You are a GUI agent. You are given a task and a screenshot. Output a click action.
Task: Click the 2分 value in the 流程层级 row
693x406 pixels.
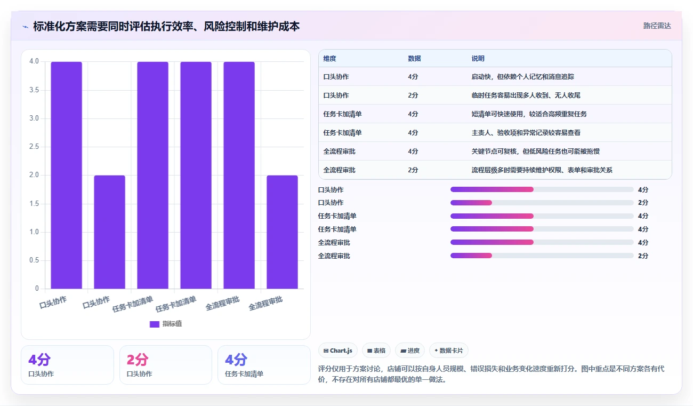coord(413,170)
